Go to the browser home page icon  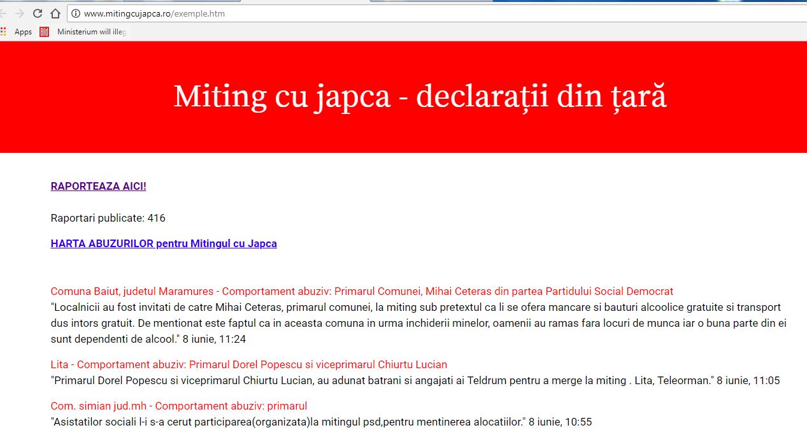point(55,13)
